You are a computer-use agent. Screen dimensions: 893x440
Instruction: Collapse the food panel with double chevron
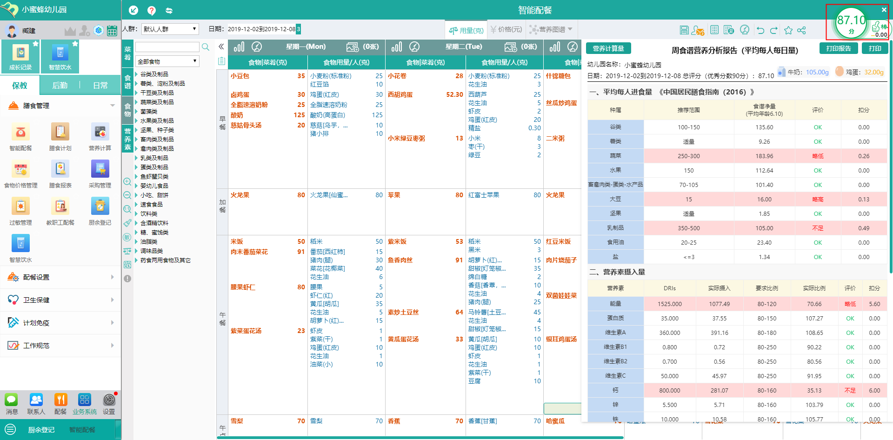(221, 47)
